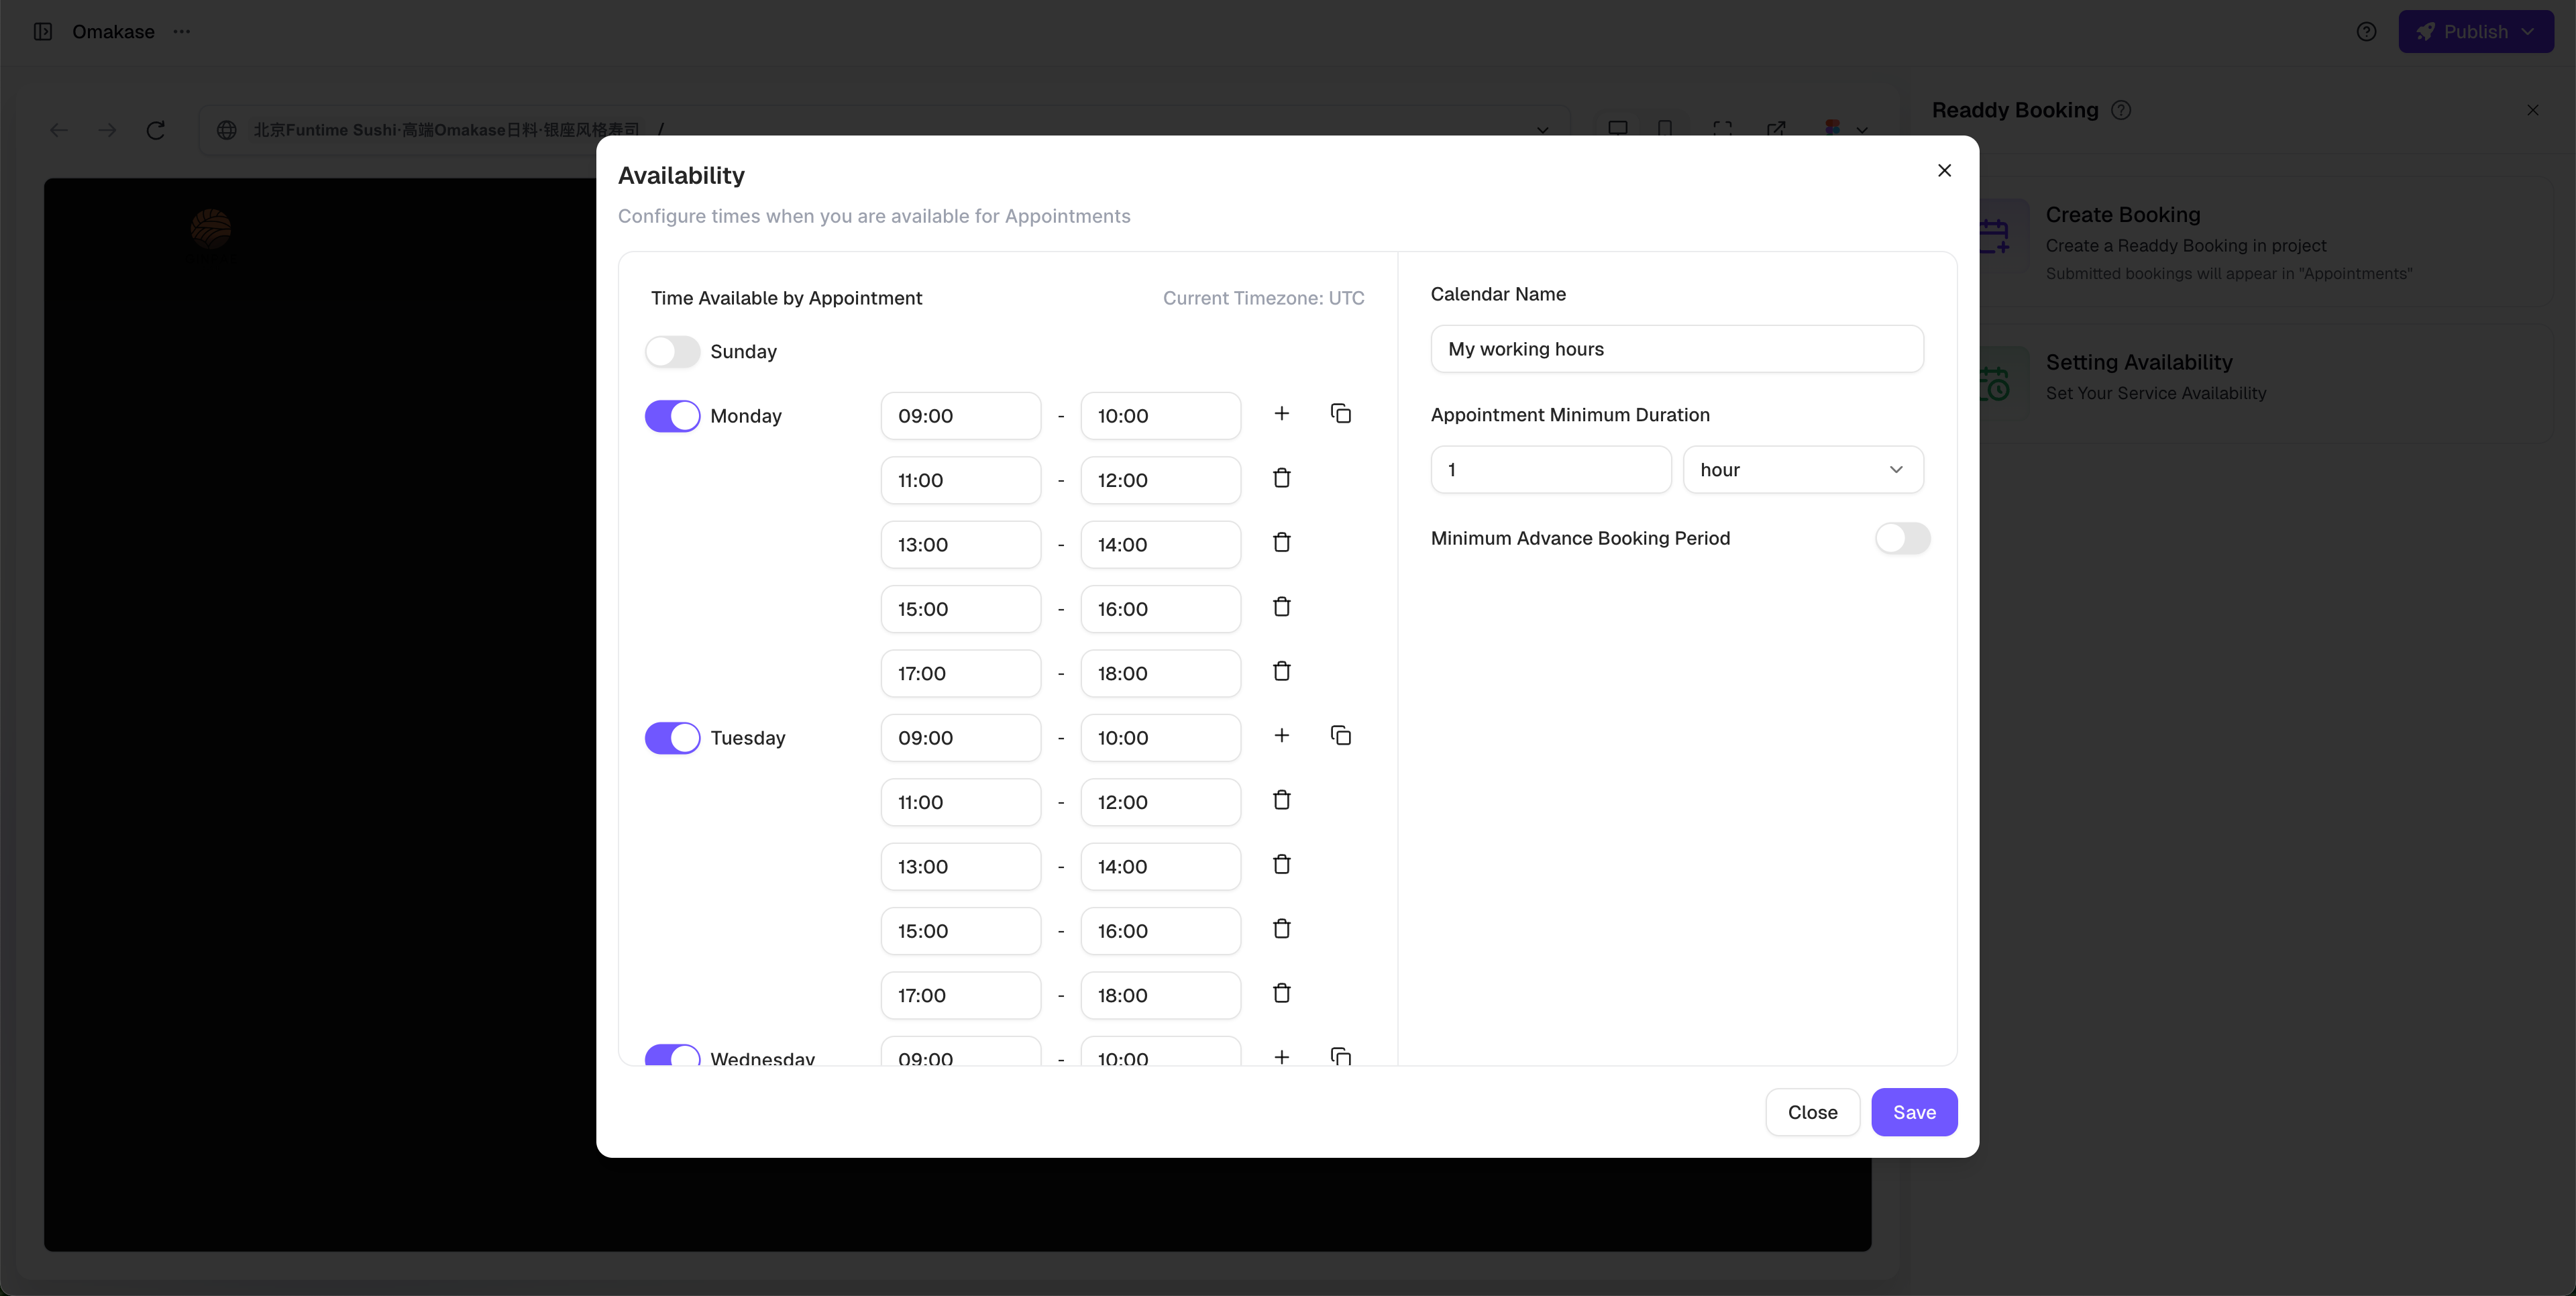
Task: Enable Minimum Advance Booking Period
Action: [1902, 539]
